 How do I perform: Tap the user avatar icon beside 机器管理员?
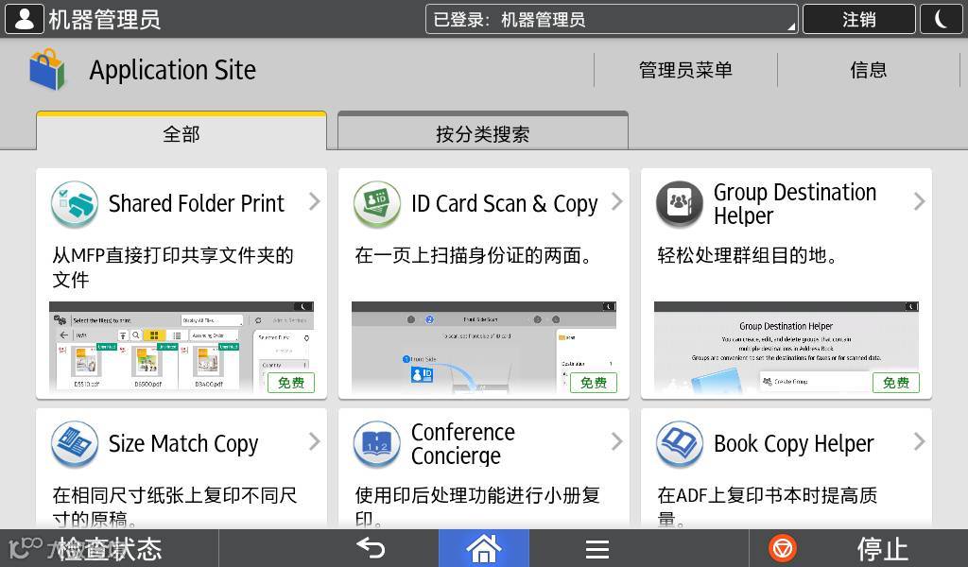(x=24, y=19)
